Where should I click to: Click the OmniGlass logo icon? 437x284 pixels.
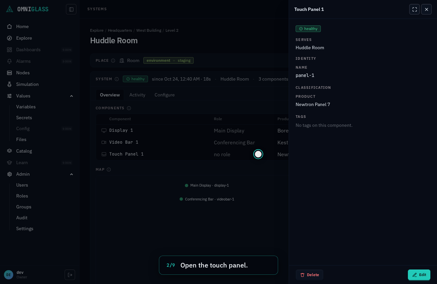click(x=10, y=9)
